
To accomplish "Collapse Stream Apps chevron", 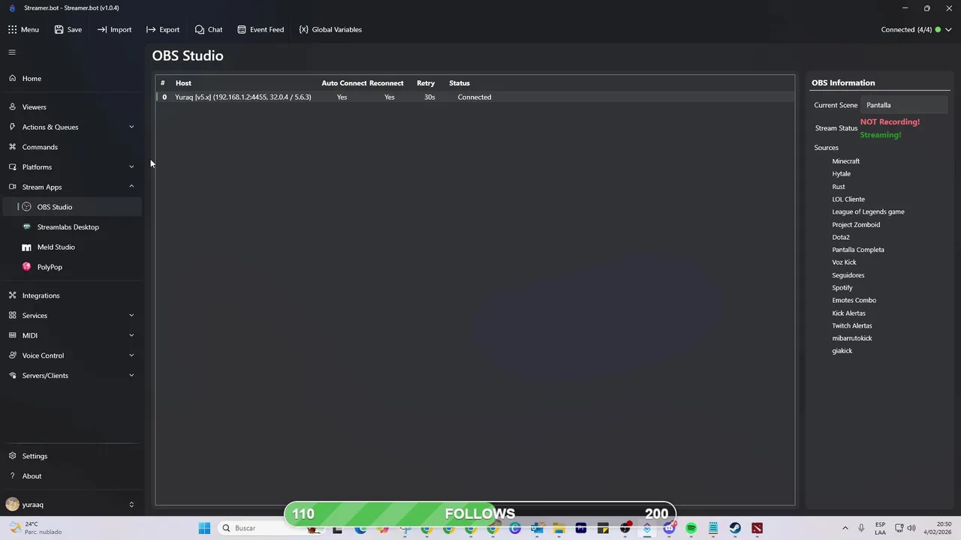I will [131, 187].
